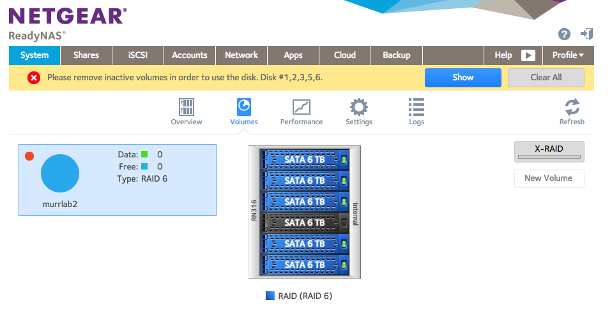612x325 pixels.
Task: Select the murrlab2 volume circle
Action: (60, 173)
